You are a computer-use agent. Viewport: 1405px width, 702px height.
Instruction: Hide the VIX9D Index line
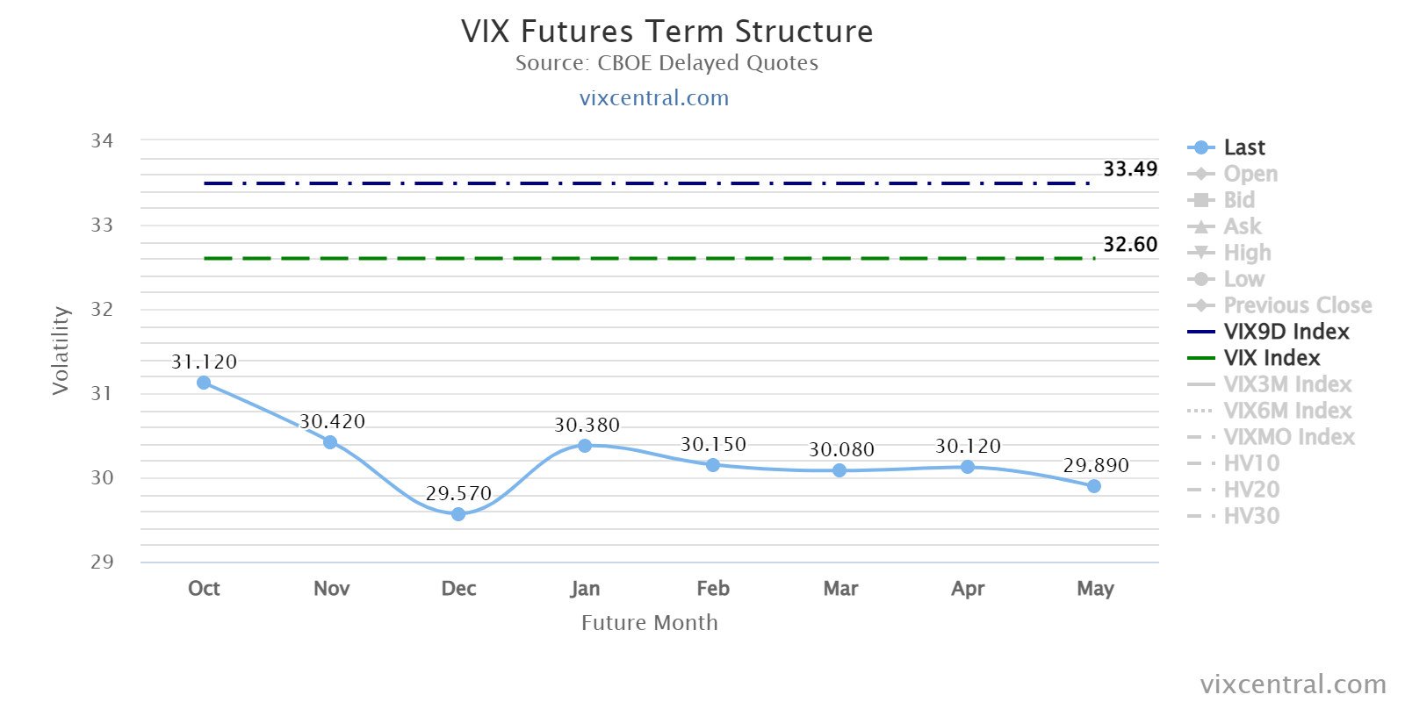[1268, 332]
